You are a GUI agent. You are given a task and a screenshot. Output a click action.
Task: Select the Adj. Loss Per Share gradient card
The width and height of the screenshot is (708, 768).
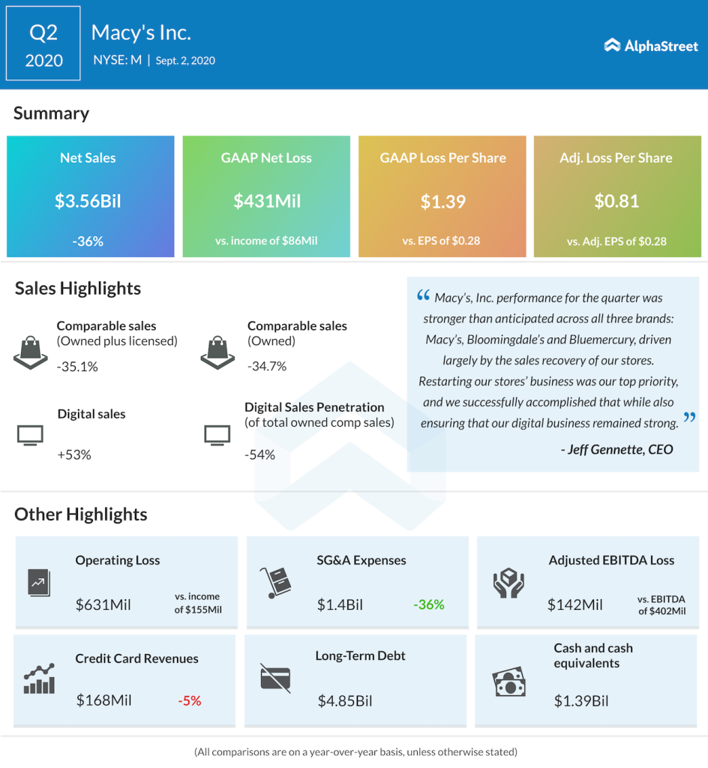(617, 196)
